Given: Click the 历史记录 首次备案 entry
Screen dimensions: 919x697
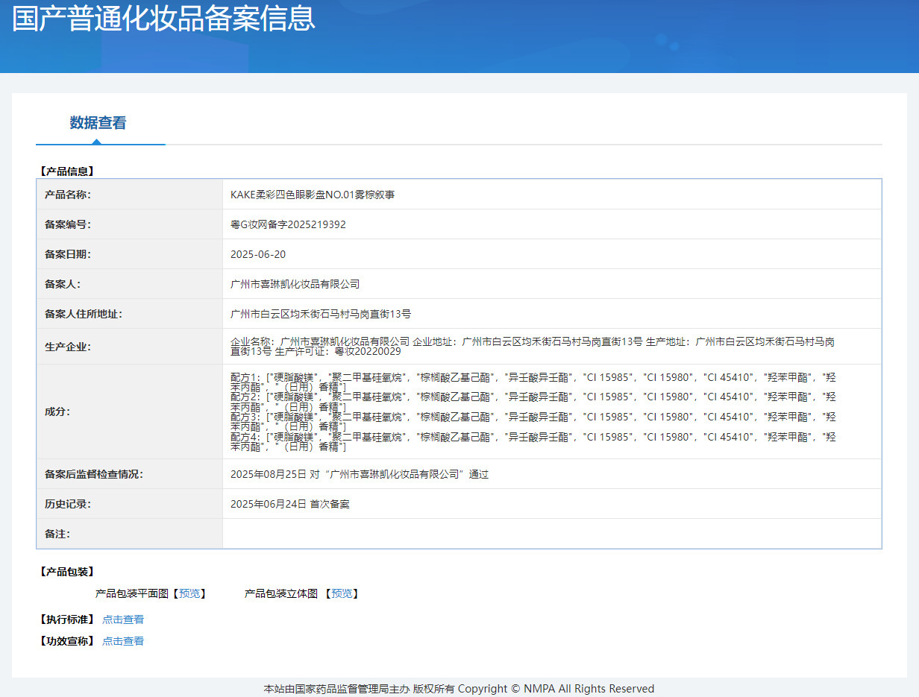Looking at the screenshot, I should coord(290,504).
